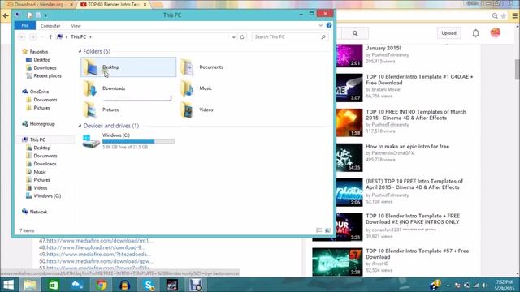Open the File tab in Explorer
Viewport: 520px width, 292px height.
25,25
